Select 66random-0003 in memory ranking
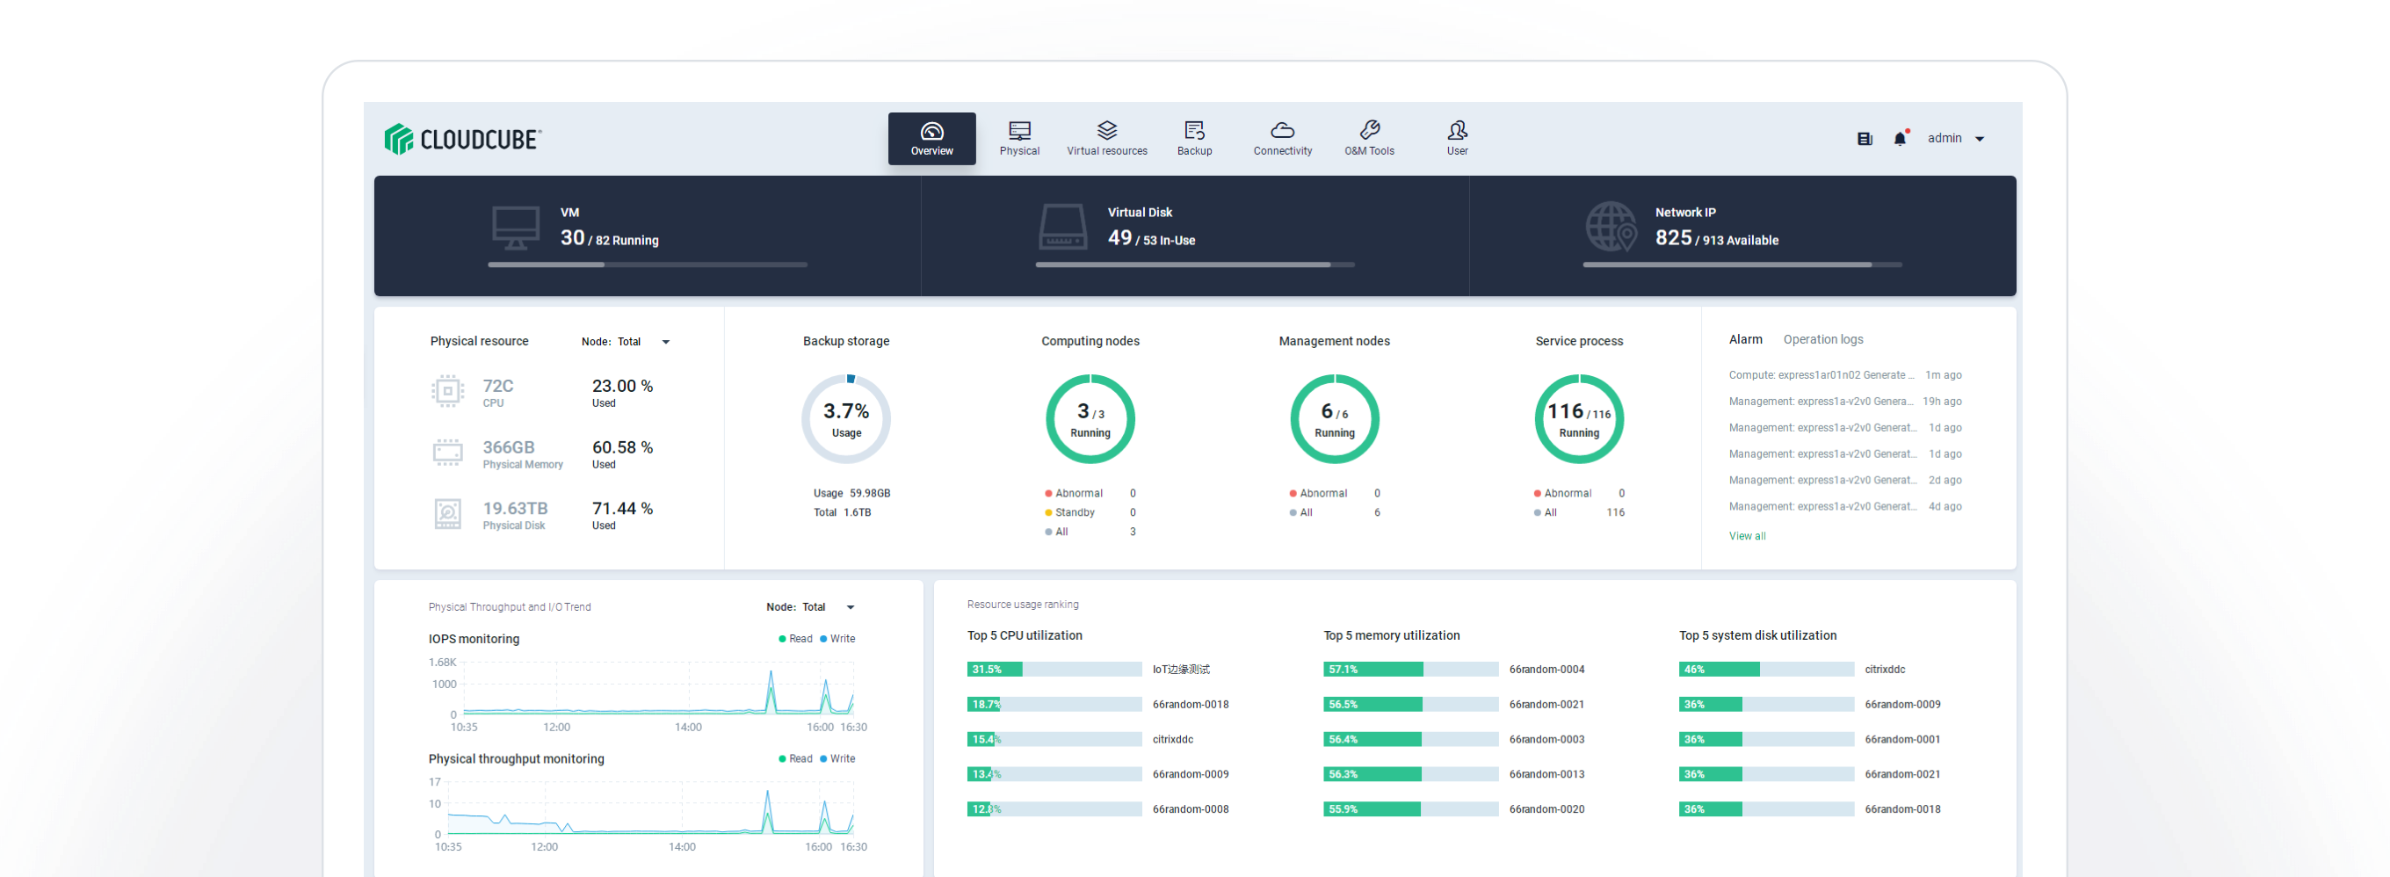The width and height of the screenshot is (2390, 877). click(1546, 740)
